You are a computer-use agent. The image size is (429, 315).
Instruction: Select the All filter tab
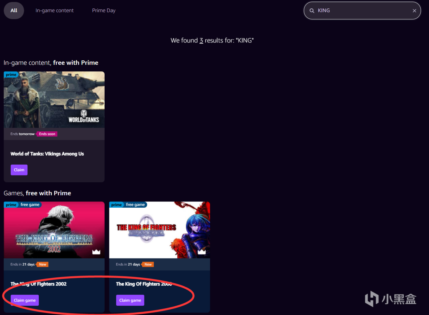click(14, 10)
